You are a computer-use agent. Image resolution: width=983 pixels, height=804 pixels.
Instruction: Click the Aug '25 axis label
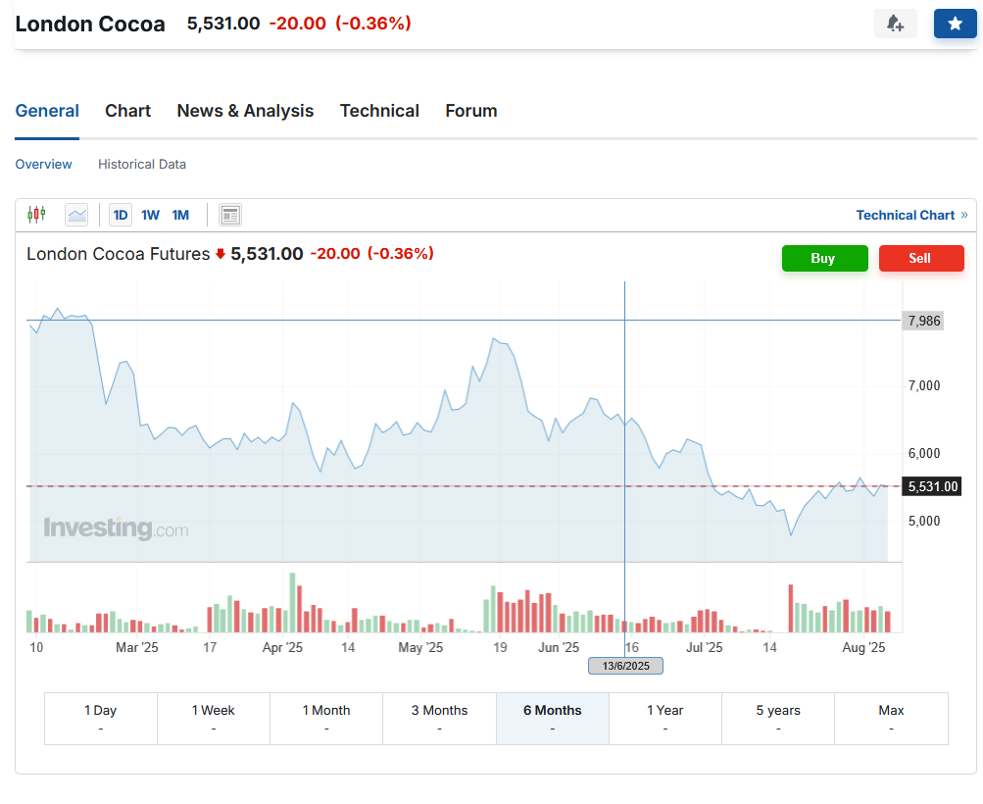point(863,648)
